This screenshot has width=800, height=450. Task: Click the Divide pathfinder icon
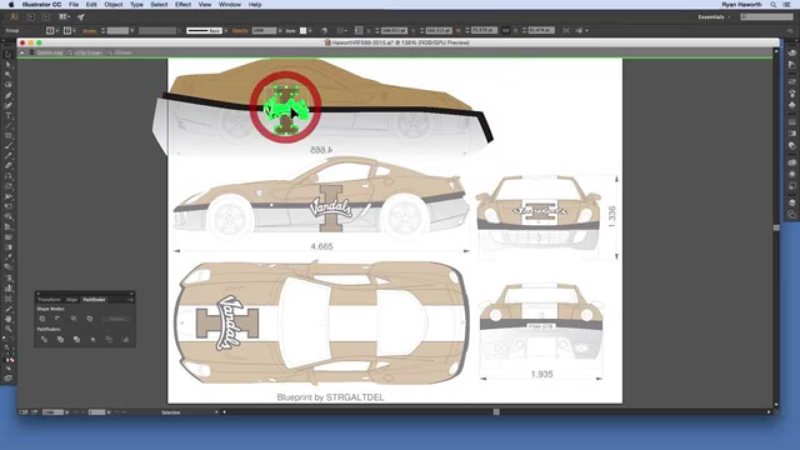pos(44,339)
